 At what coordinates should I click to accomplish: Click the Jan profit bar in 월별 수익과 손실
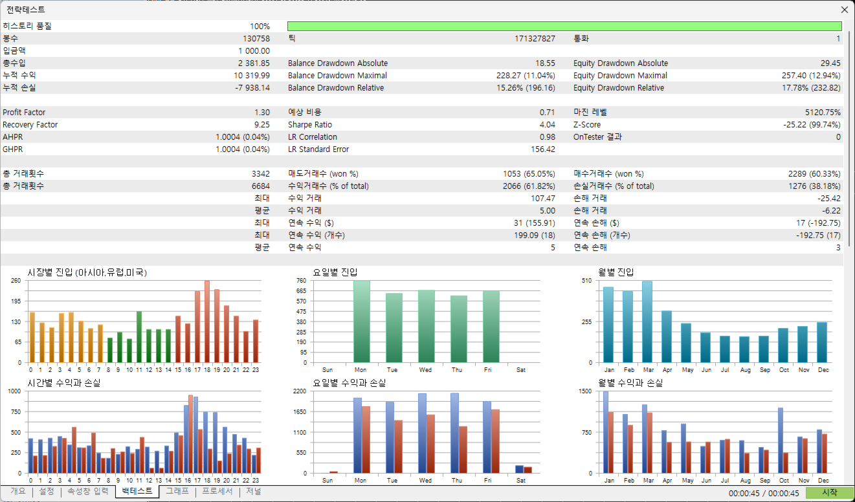click(x=605, y=432)
